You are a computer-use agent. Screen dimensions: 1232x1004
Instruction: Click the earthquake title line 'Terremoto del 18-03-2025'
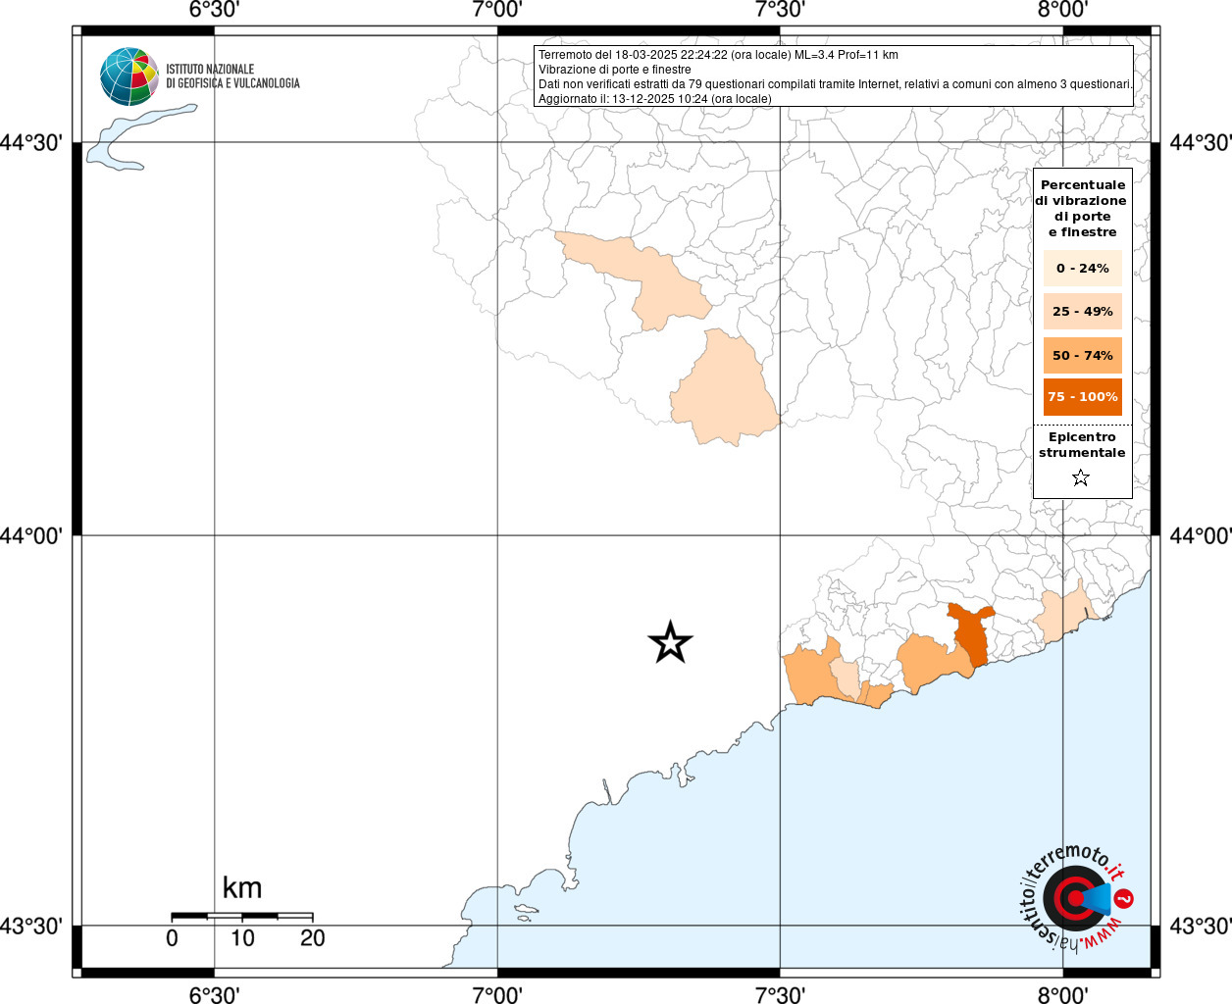tap(718, 55)
